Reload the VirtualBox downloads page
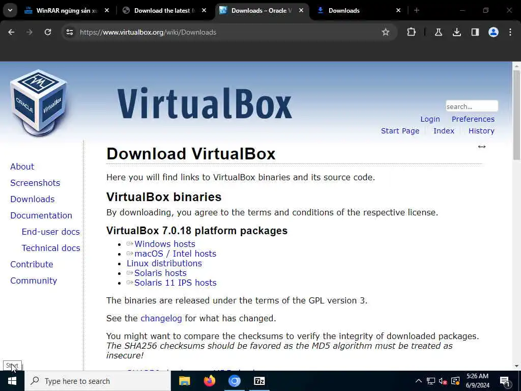This screenshot has height=391, width=521. tap(48, 32)
